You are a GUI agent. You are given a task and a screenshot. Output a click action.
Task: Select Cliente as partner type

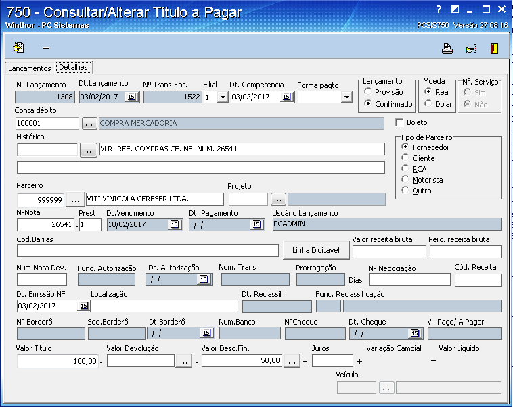coord(405,158)
